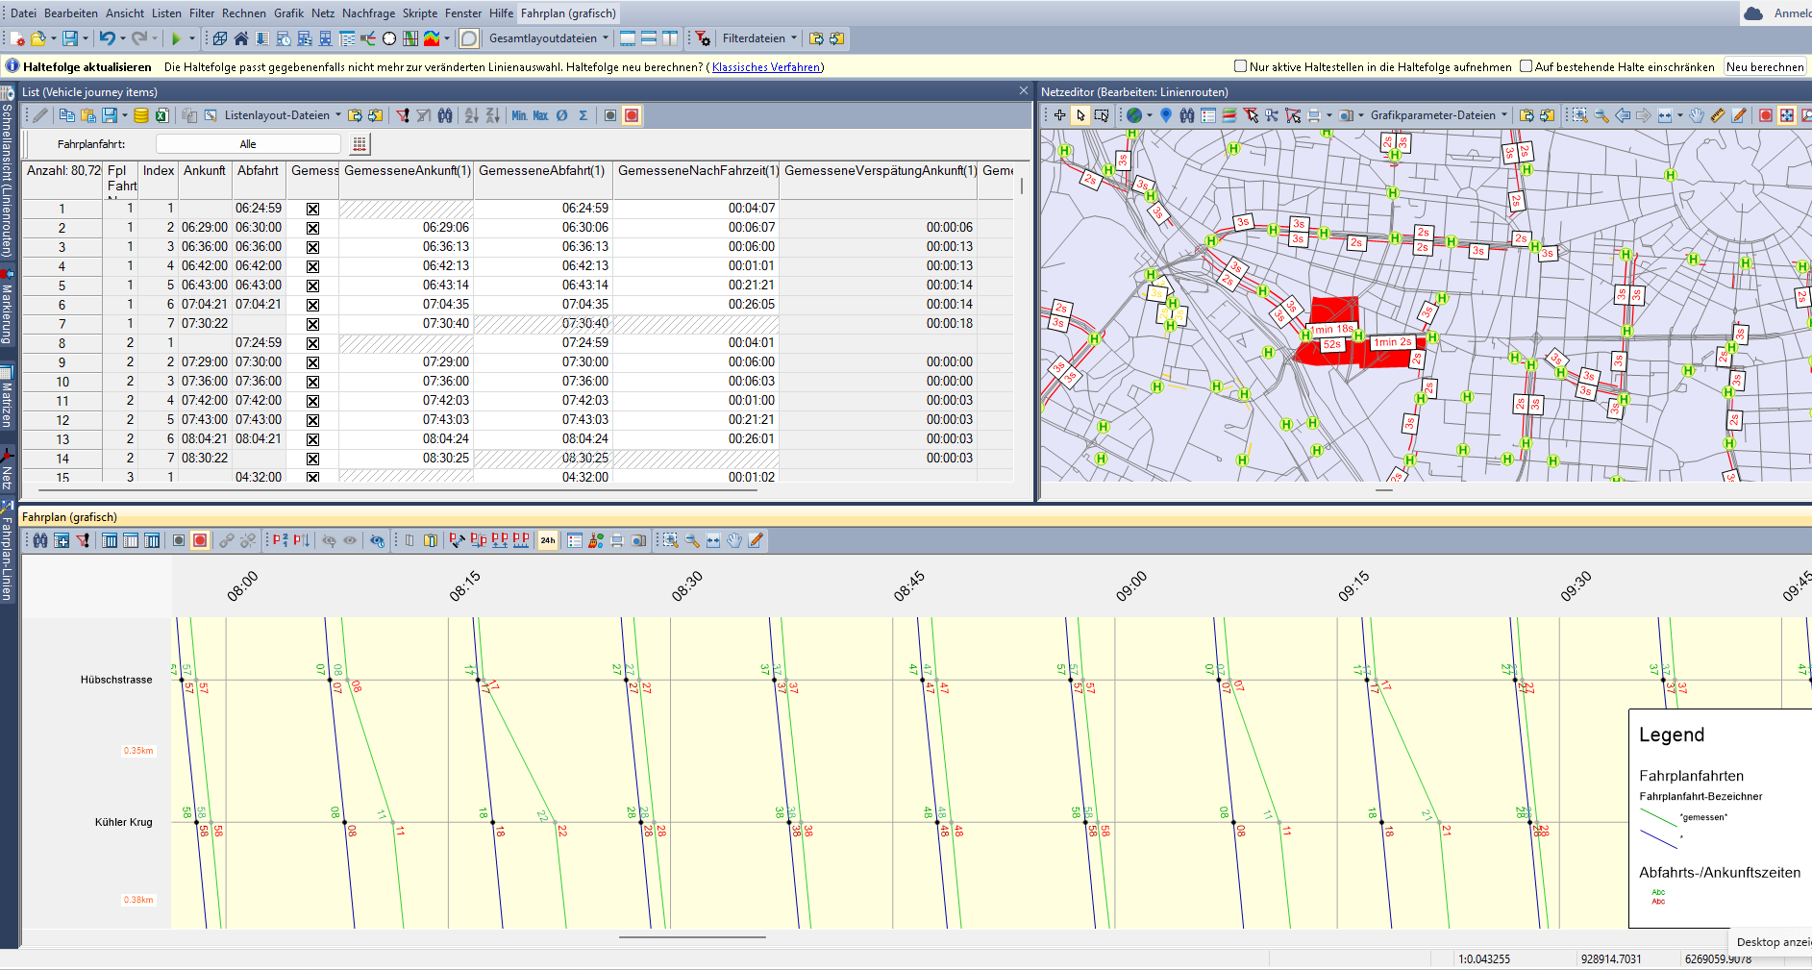Click the Min aggregate icon in list toolbar

tap(519, 115)
